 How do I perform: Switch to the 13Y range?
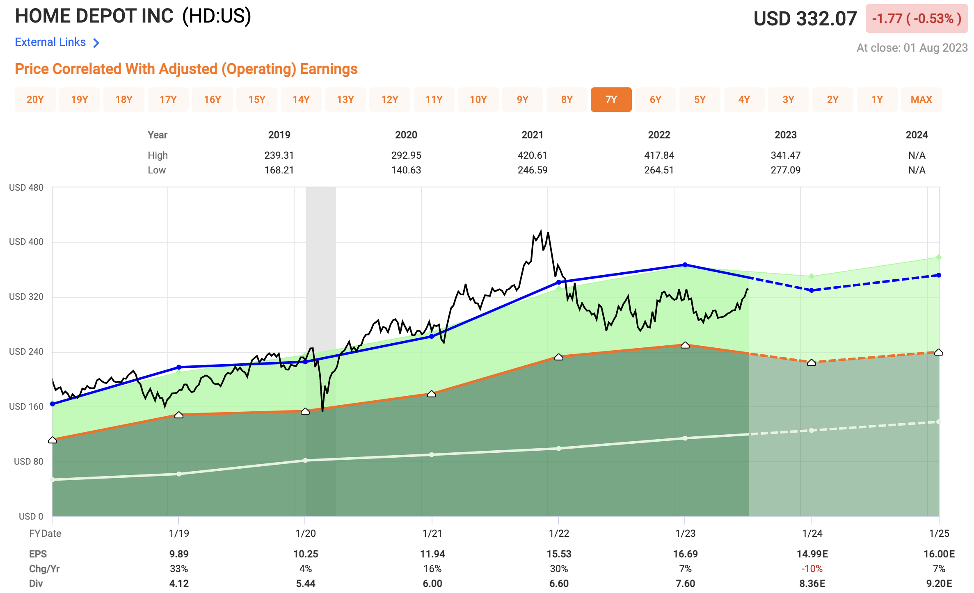pyautogui.click(x=345, y=100)
